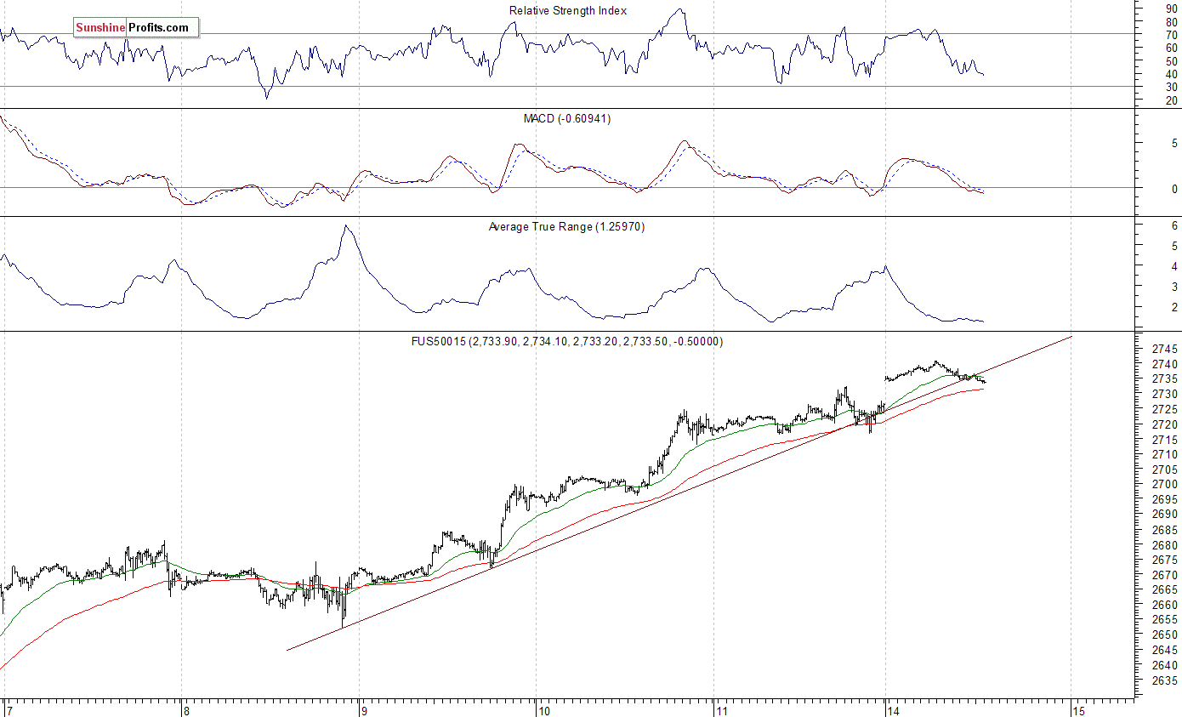
Task: Click the date label 14 on the time axis
Action: tap(892, 709)
